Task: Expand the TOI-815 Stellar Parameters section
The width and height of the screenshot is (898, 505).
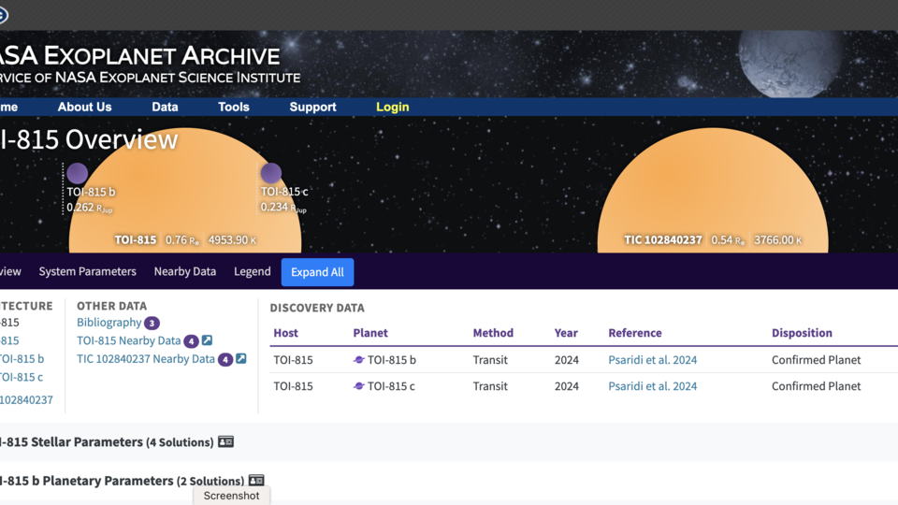Action: pyautogui.click(x=75, y=441)
